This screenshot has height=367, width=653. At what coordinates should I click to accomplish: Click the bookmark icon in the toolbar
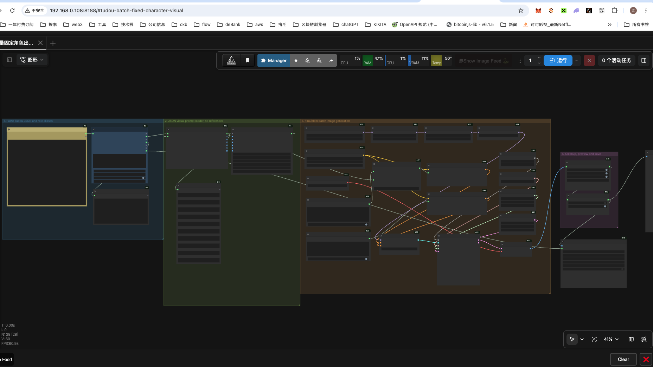pos(248,60)
